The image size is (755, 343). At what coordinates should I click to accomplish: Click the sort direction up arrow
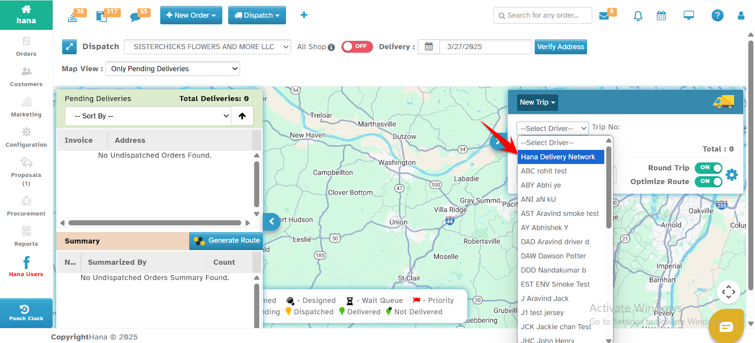click(242, 116)
